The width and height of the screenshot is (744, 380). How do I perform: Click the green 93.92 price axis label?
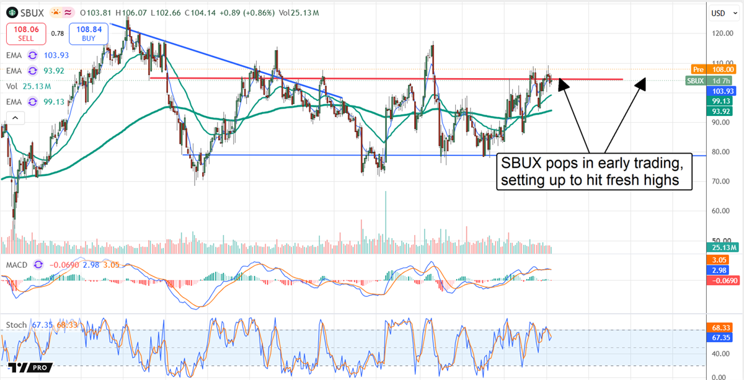(x=722, y=111)
